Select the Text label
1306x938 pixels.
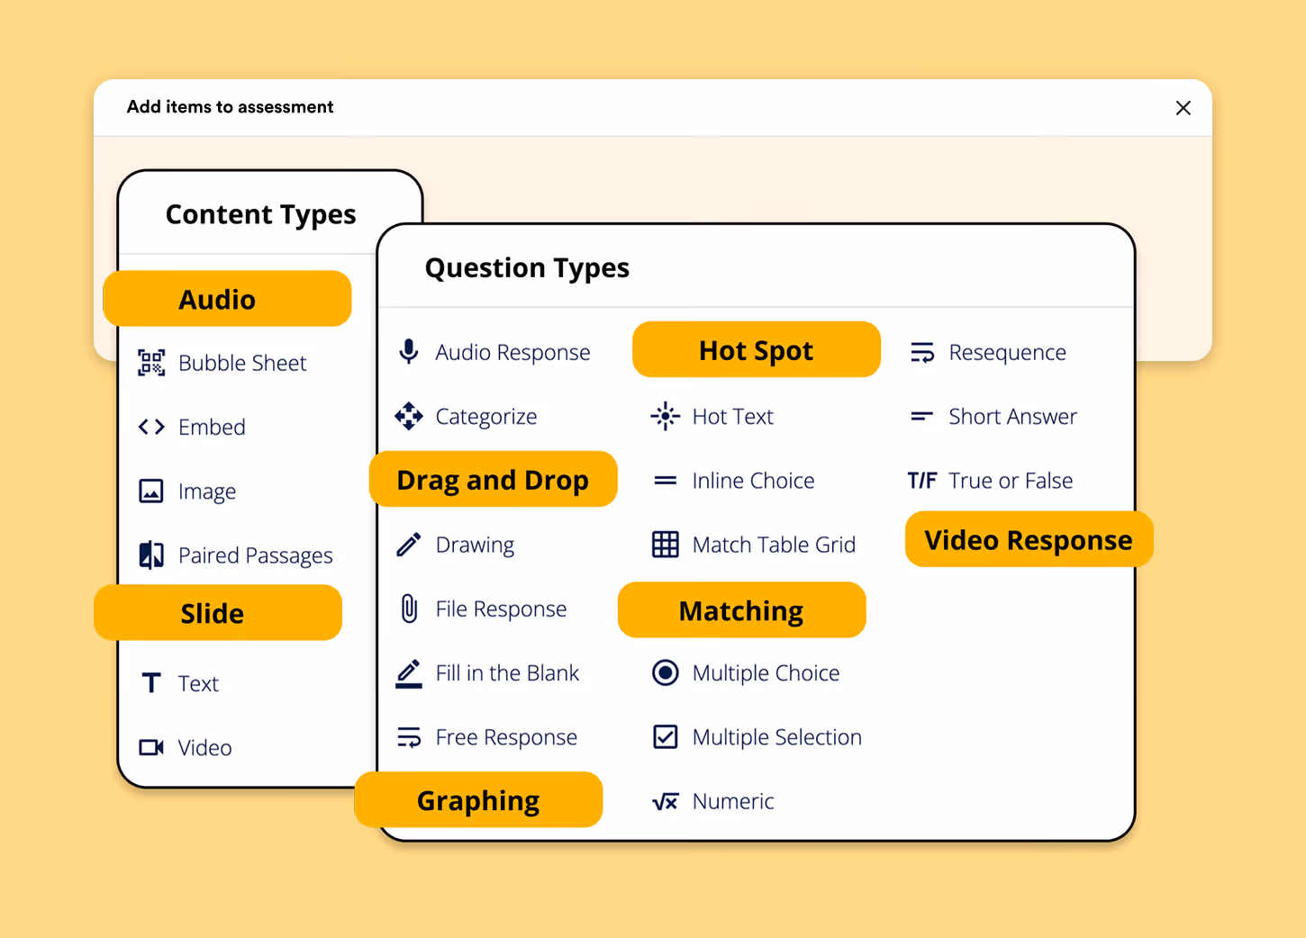[x=198, y=683]
